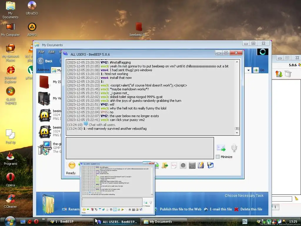Screen dimensions: 301x226
Task: Open File menu in My Documents window
Action: tap(41, 52)
